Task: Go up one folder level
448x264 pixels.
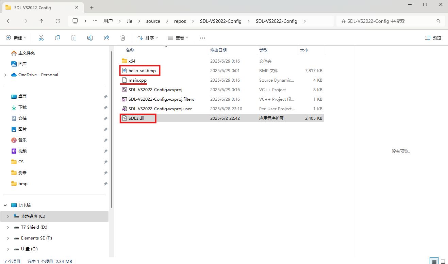Action: (41, 21)
